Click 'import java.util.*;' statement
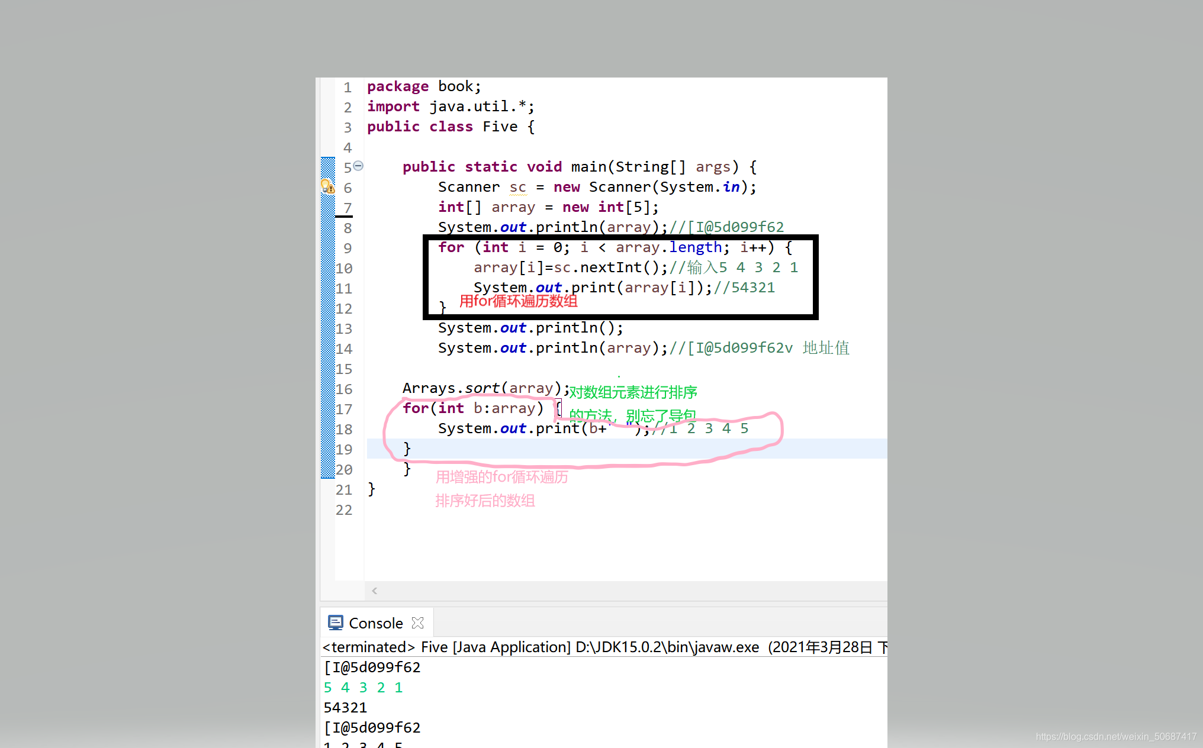 pyautogui.click(x=451, y=107)
